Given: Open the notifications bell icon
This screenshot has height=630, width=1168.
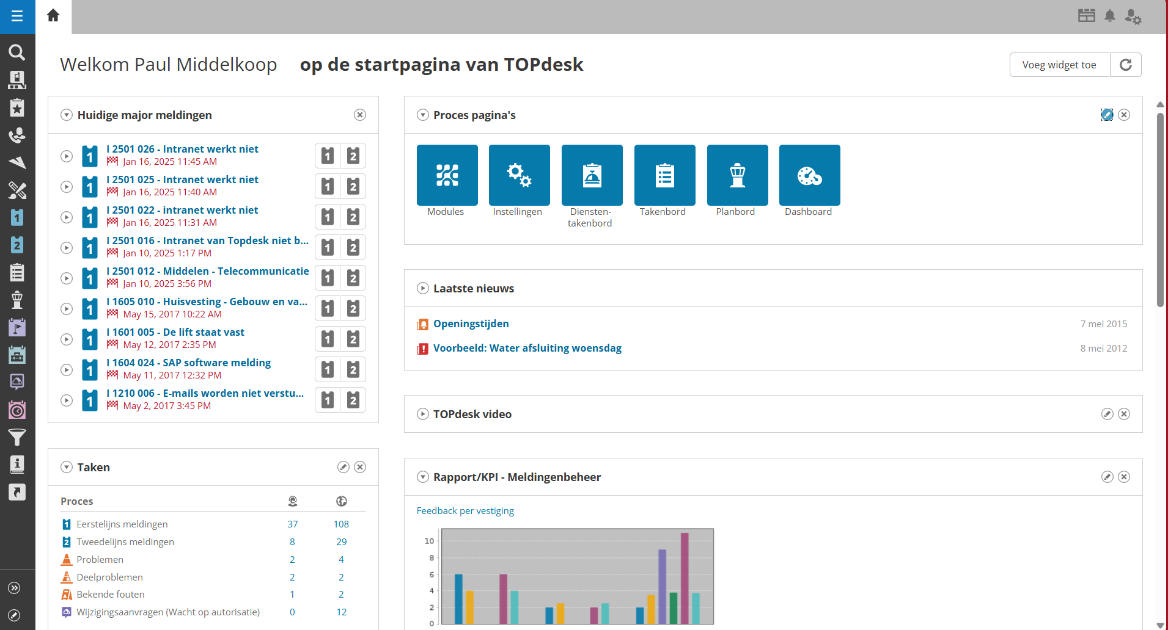Looking at the screenshot, I should [1110, 16].
